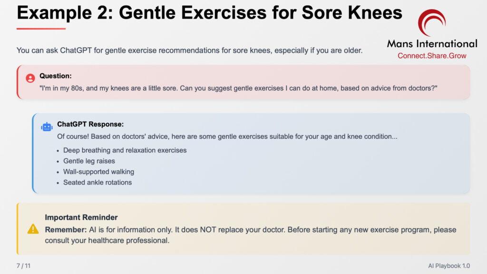Screen dimensions: 487x274
Task: Select the slide title heading text
Action: tap(209, 12)
